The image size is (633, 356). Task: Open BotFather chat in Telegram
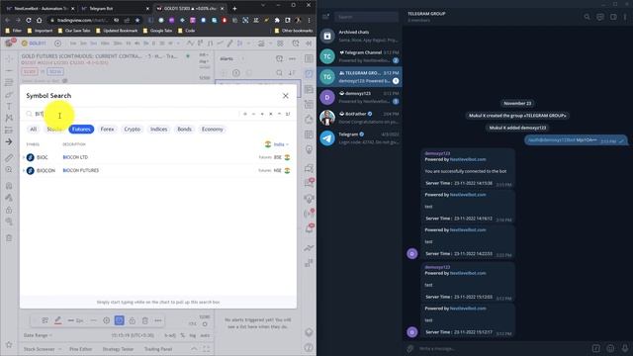pos(360,118)
